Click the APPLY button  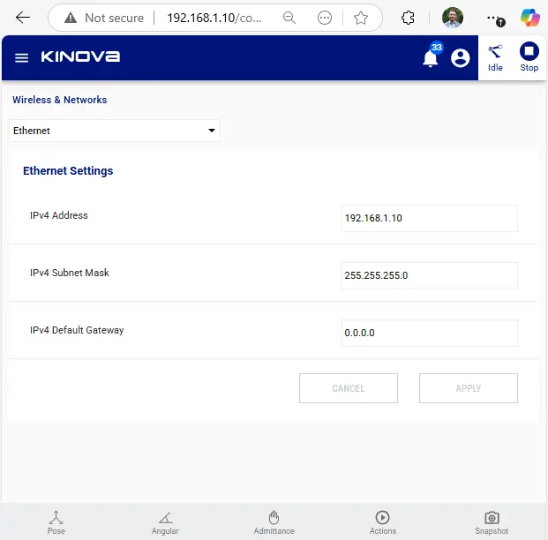click(469, 388)
